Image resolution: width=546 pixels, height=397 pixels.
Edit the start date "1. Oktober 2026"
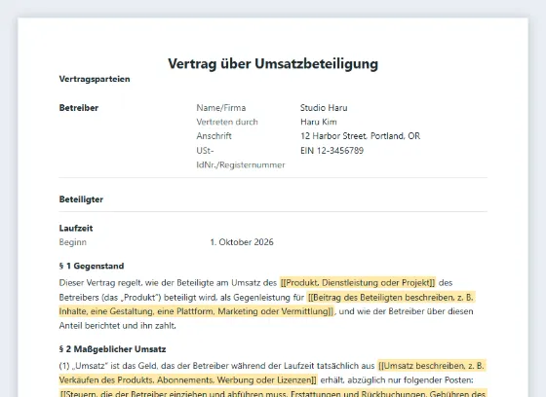[242, 242]
